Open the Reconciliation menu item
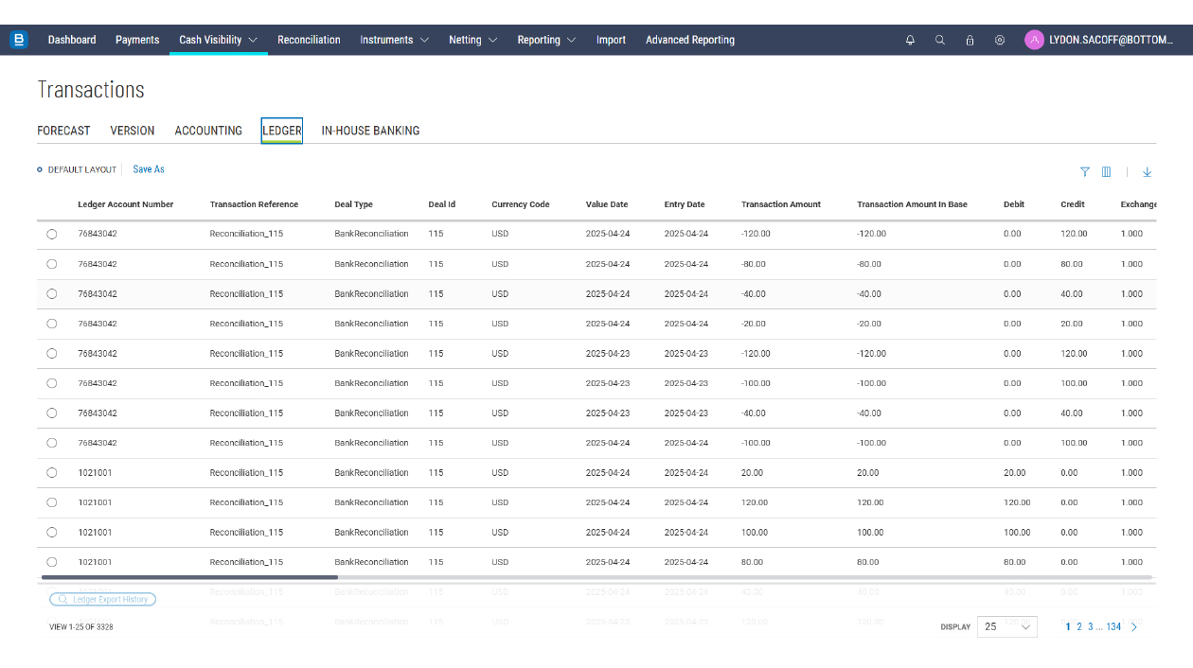1193x668 pixels. (x=309, y=40)
